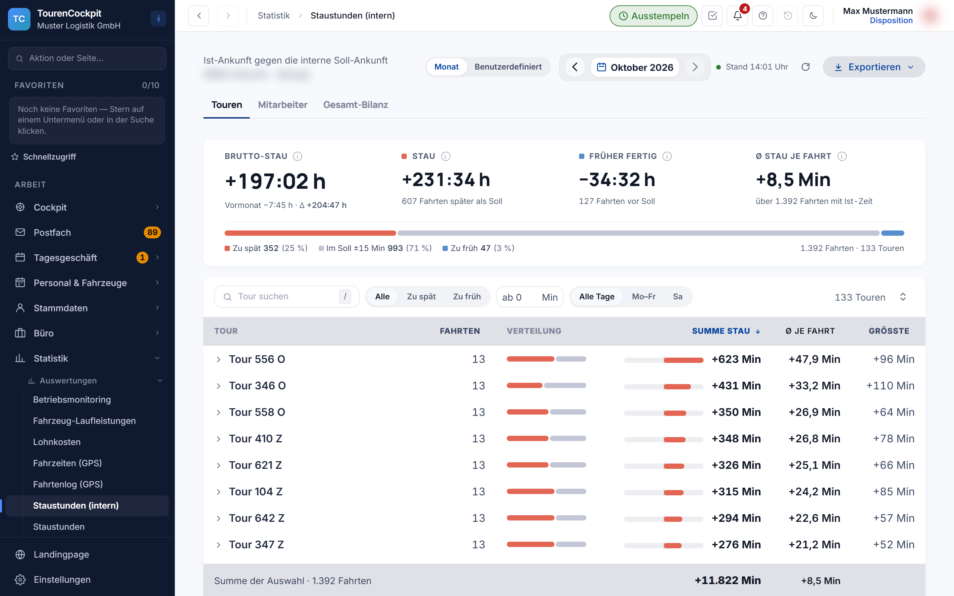Filter tours by Zu früh
The image size is (954, 596).
point(467,297)
